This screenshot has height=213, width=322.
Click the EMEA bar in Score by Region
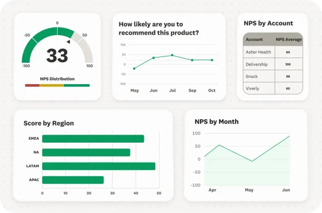[x=93, y=139]
